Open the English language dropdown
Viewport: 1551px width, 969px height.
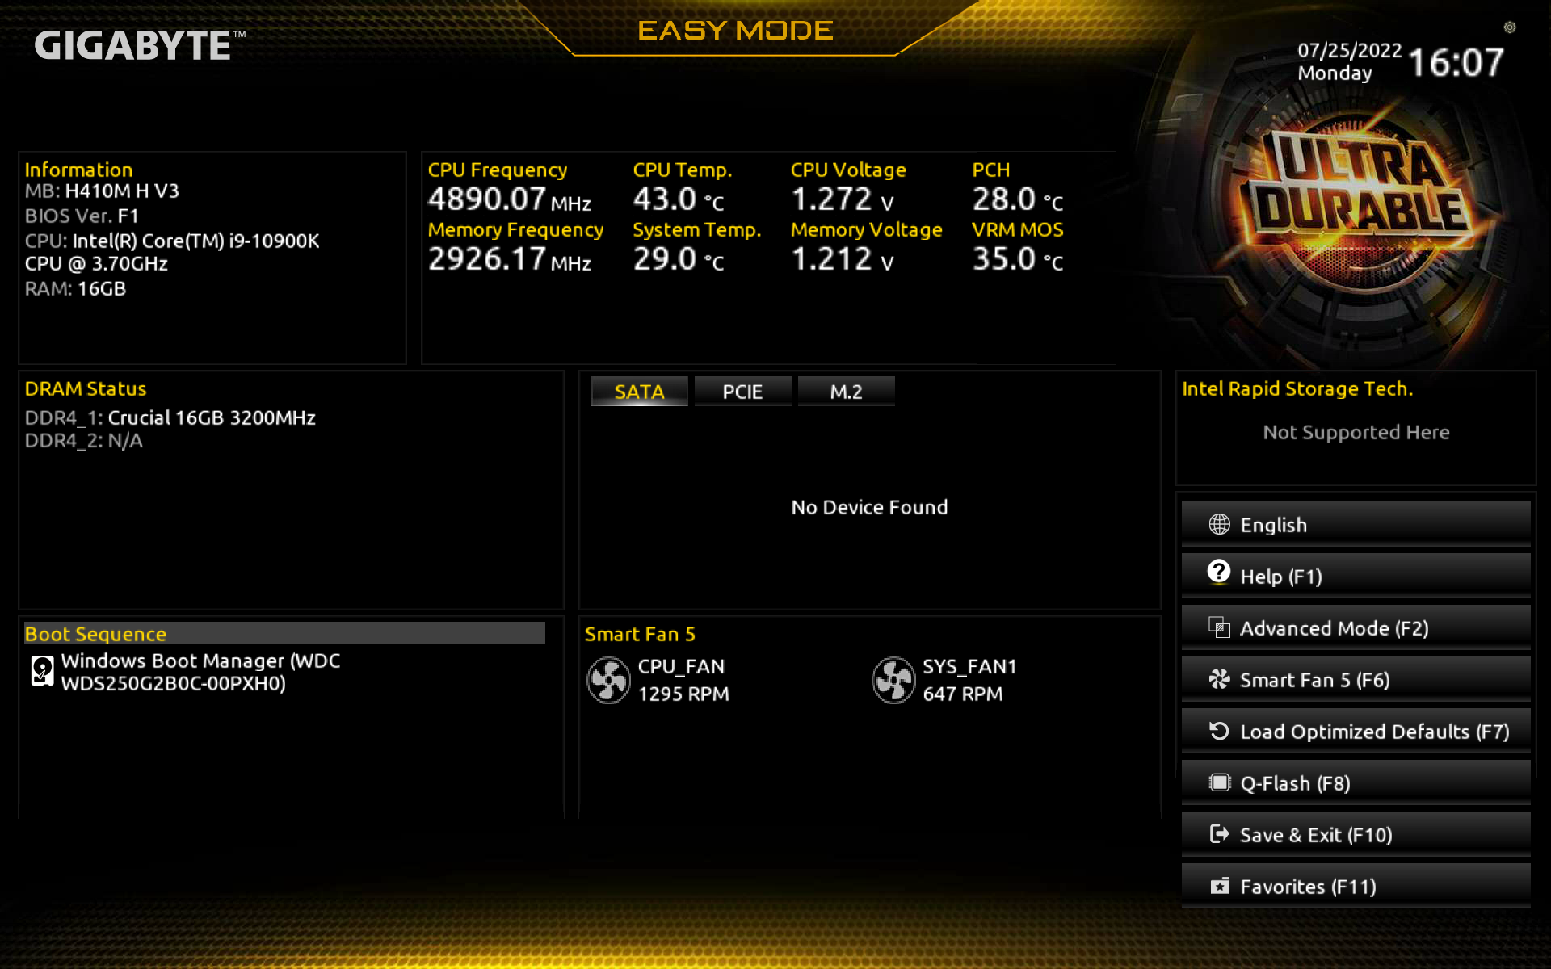pyautogui.click(x=1356, y=523)
